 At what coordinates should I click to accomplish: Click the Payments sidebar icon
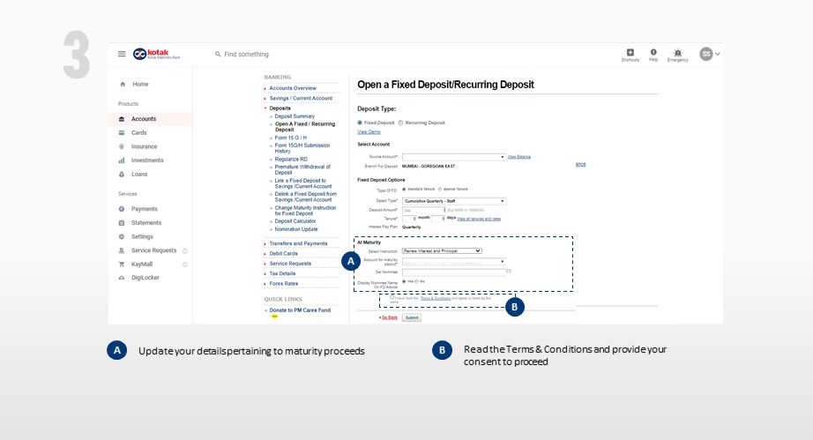tap(122, 209)
